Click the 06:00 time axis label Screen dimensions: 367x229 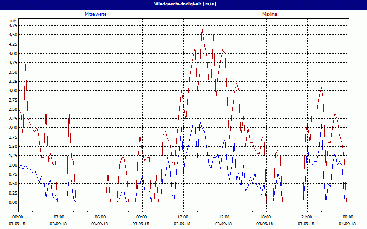pyautogui.click(x=100, y=217)
